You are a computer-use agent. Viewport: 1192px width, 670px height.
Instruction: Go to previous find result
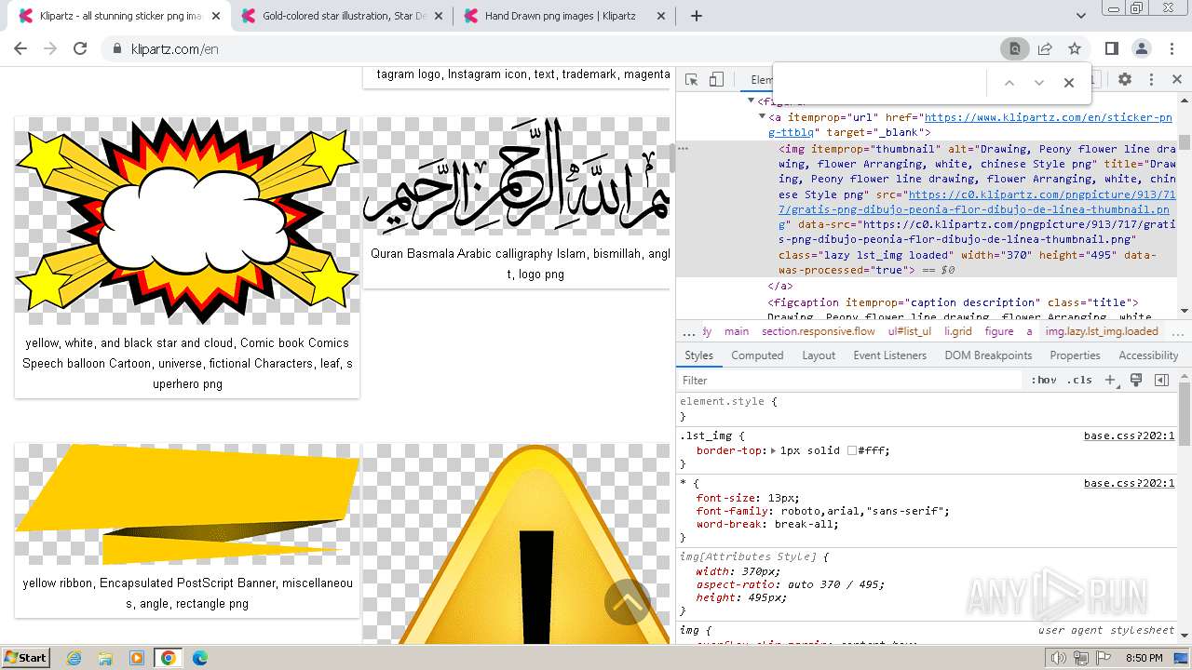[1009, 83]
